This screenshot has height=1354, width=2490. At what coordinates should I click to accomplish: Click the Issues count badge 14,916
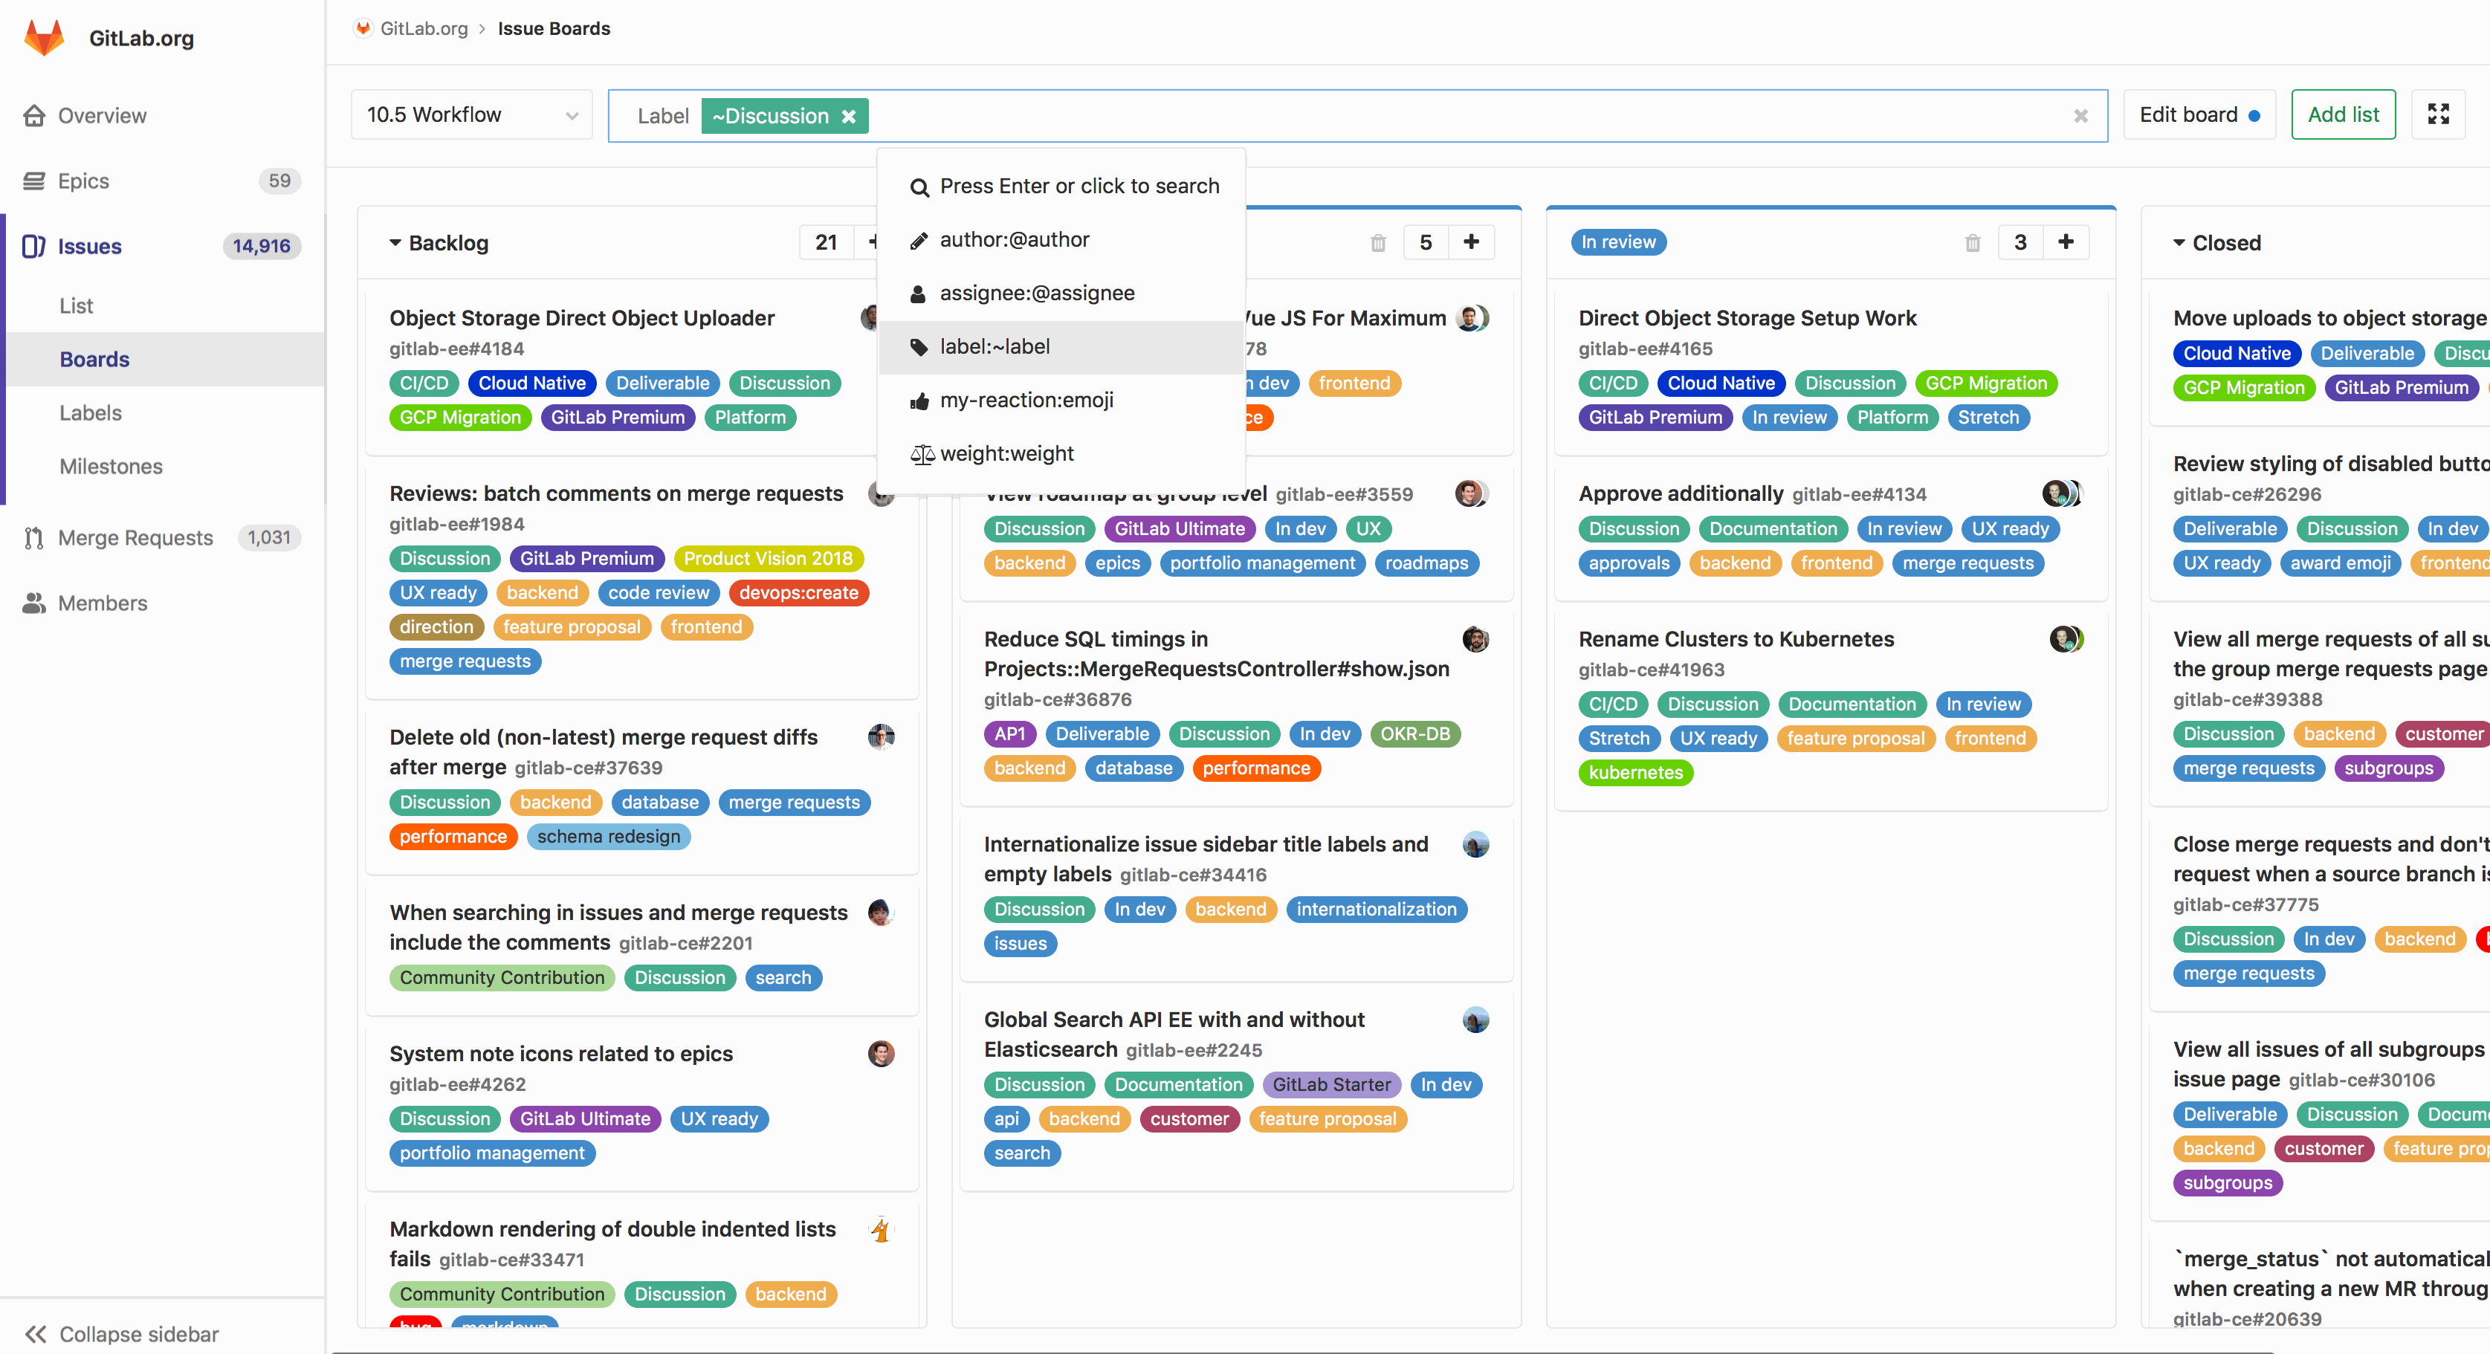click(x=261, y=245)
